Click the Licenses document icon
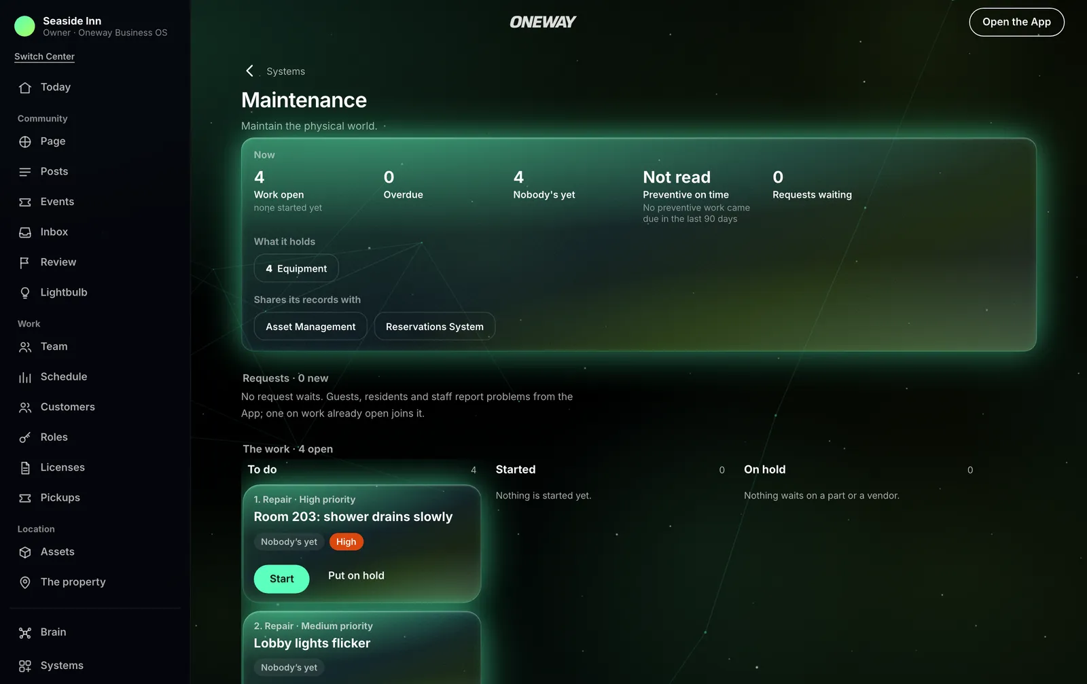This screenshot has width=1087, height=684. (25, 468)
